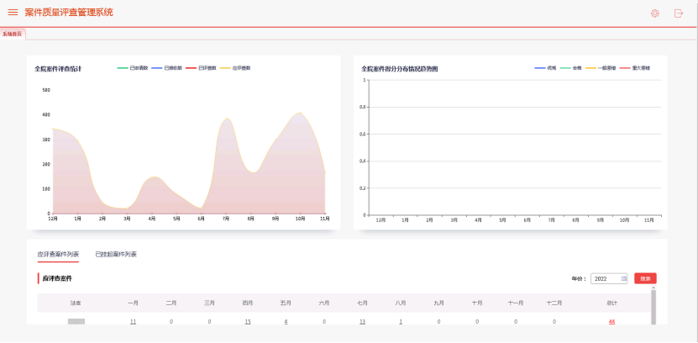Open the January count link 11
This screenshot has height=343, width=698.
(x=133, y=322)
